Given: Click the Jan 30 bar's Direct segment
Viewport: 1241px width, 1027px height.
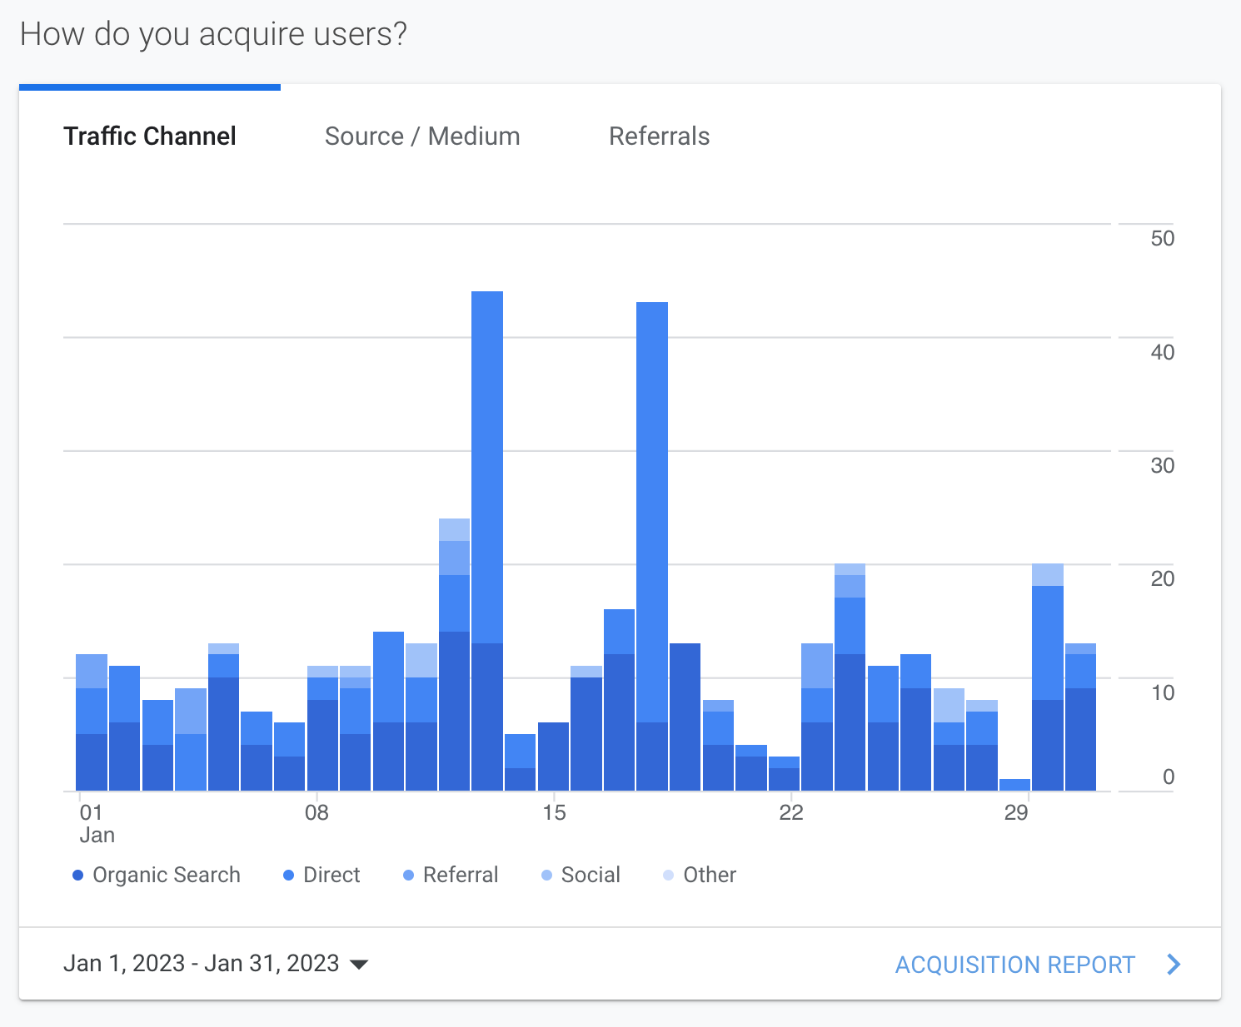Looking at the screenshot, I should click(x=1048, y=642).
